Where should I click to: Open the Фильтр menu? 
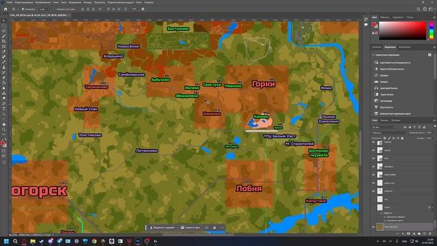pyautogui.click(x=87, y=2)
